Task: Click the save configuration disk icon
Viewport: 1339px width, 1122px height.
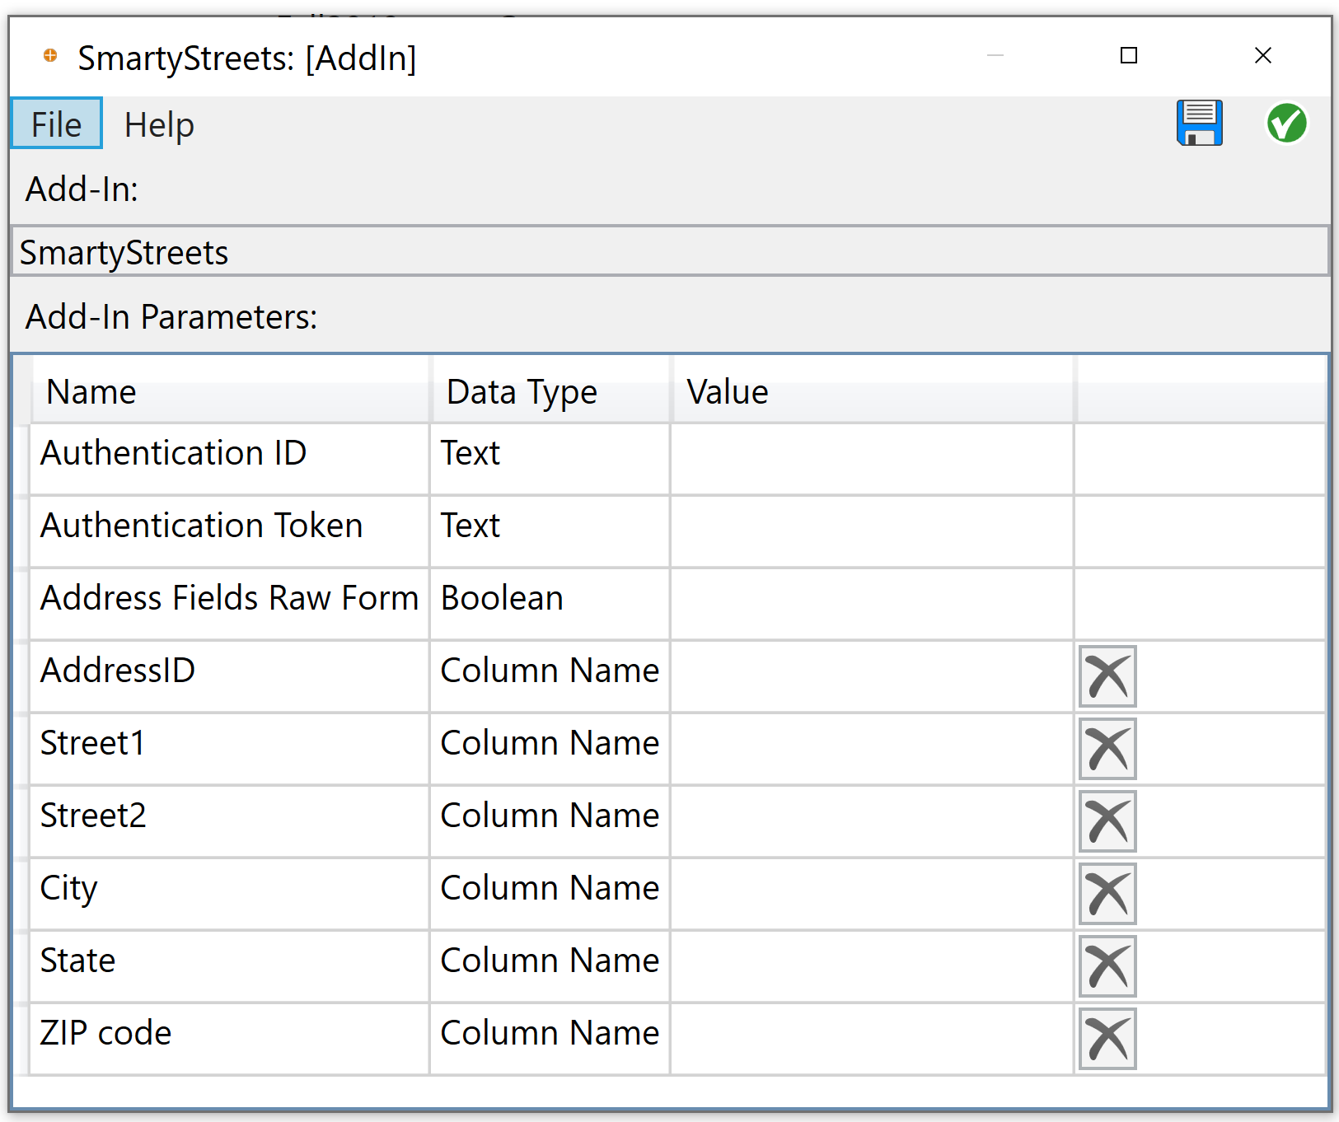Action: (x=1199, y=123)
